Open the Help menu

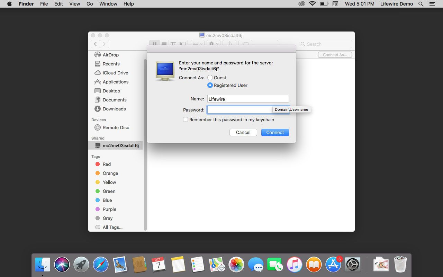click(x=128, y=4)
